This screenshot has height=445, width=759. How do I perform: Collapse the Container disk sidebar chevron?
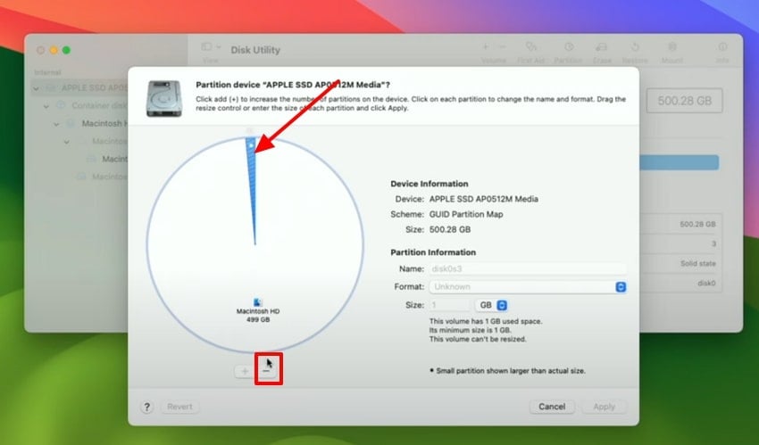[x=46, y=106]
